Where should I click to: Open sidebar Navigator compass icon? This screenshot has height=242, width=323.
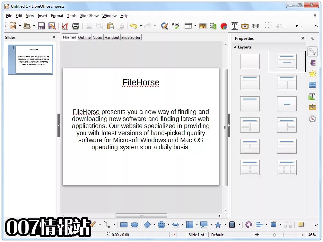(312, 119)
